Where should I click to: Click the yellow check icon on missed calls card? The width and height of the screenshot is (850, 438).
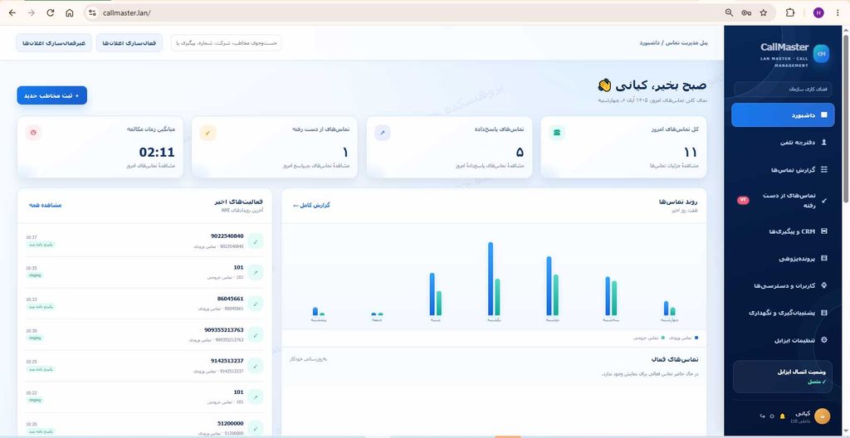(208, 132)
